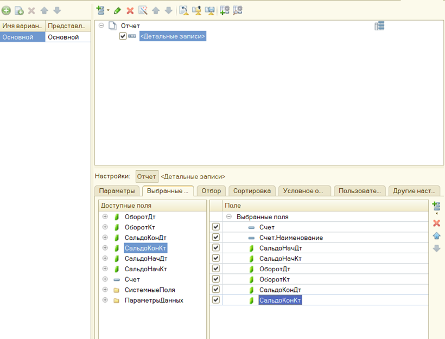Delete structure element with red cross

click(x=130, y=11)
